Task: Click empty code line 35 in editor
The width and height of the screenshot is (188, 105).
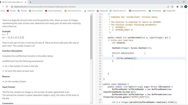Action: (144, 66)
